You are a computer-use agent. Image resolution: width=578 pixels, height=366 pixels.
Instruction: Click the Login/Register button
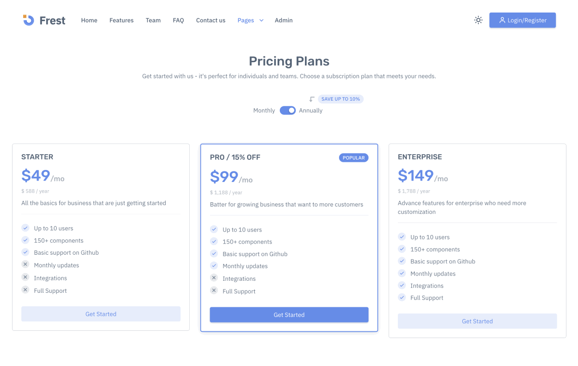(523, 20)
